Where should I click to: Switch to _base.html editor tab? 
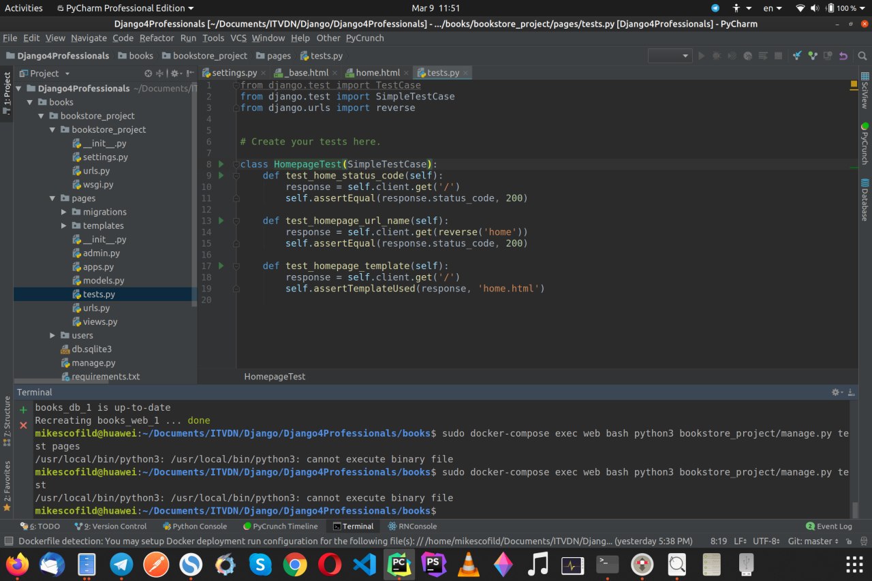305,73
